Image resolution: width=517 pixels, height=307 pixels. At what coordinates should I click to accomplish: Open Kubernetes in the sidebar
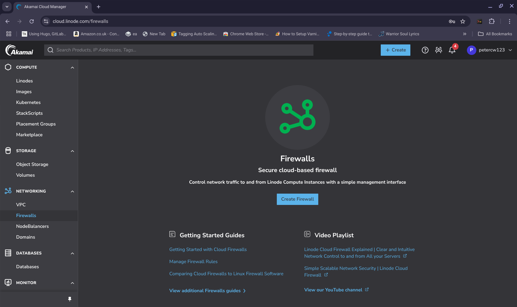click(28, 102)
